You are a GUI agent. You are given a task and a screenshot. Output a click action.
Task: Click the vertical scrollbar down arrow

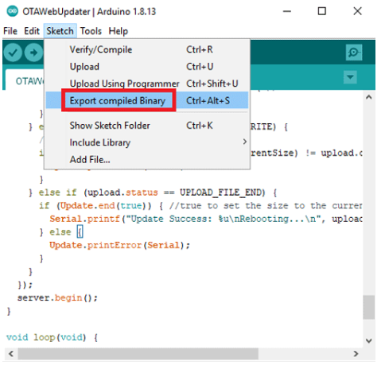click(368, 340)
